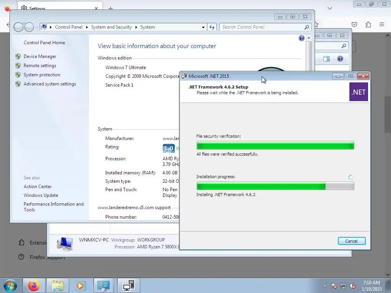The height and width of the screenshot is (293, 391).
Task: Toggle preview pane icon in rear Explorer window
Action: pos(326,59)
